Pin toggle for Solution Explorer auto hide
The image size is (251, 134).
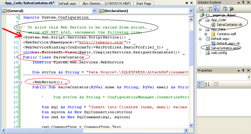(x=243, y=2)
